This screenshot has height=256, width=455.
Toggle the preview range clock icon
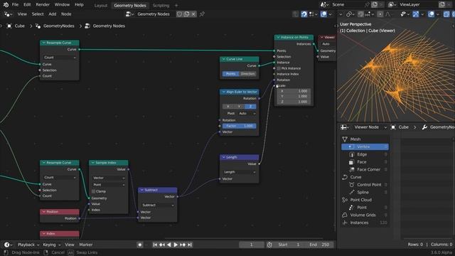[269, 245]
